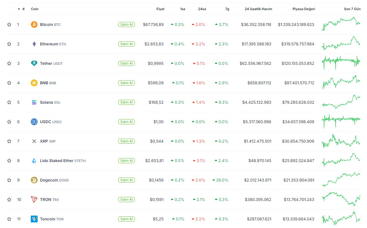Add Tether to favorites via star

tap(9, 63)
